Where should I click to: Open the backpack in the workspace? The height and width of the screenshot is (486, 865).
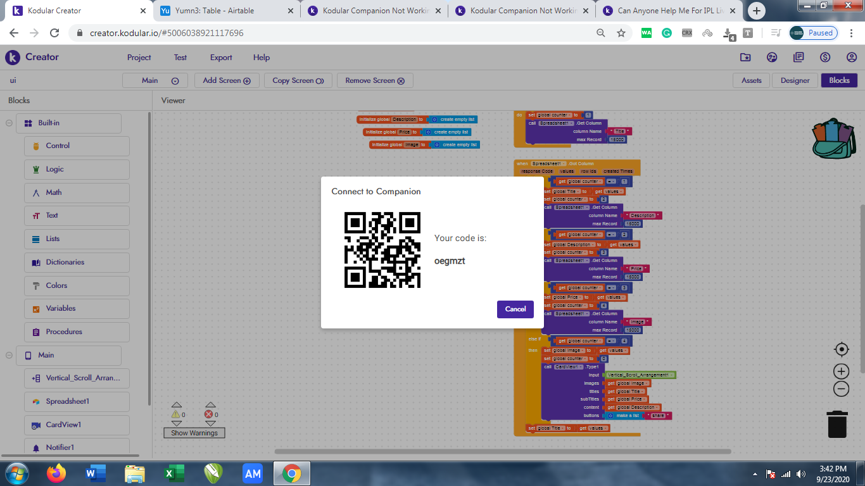click(833, 139)
